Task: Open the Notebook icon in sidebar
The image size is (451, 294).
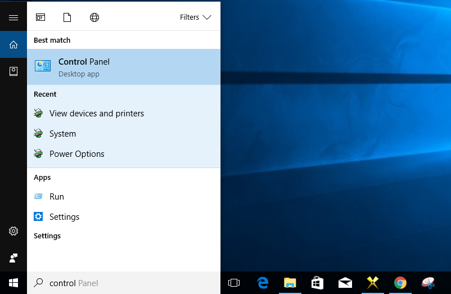Action: (x=13, y=71)
